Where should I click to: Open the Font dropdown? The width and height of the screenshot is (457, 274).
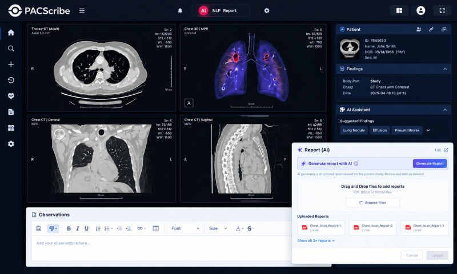[x=185, y=228]
